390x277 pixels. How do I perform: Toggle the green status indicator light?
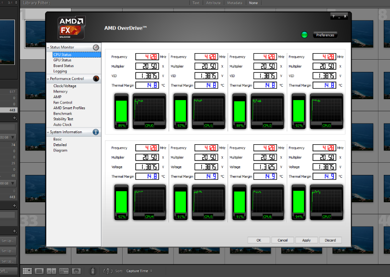click(304, 35)
